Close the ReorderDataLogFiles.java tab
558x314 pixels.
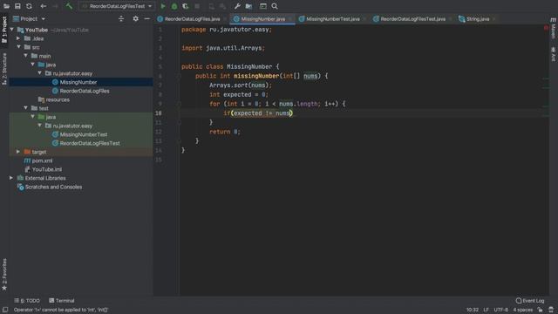click(224, 19)
